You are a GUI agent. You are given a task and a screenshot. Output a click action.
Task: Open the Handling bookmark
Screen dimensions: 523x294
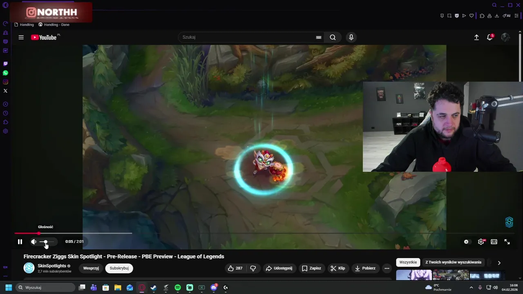[24, 24]
